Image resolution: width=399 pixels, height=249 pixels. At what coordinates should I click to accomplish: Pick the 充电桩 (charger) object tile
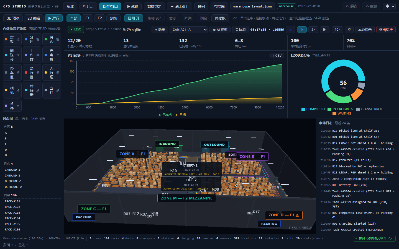click(x=52, y=55)
